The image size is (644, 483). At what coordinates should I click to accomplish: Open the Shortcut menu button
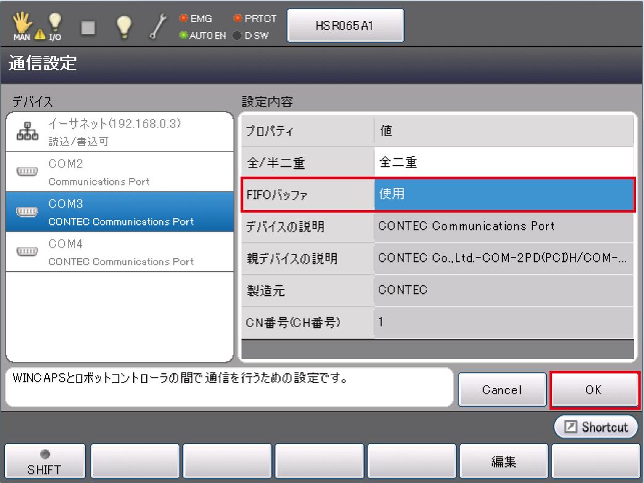coord(596,427)
